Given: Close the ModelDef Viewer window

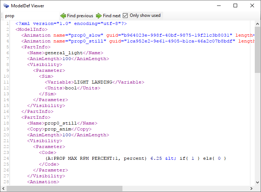Looking at the screenshot, I should [x=252, y=5].
